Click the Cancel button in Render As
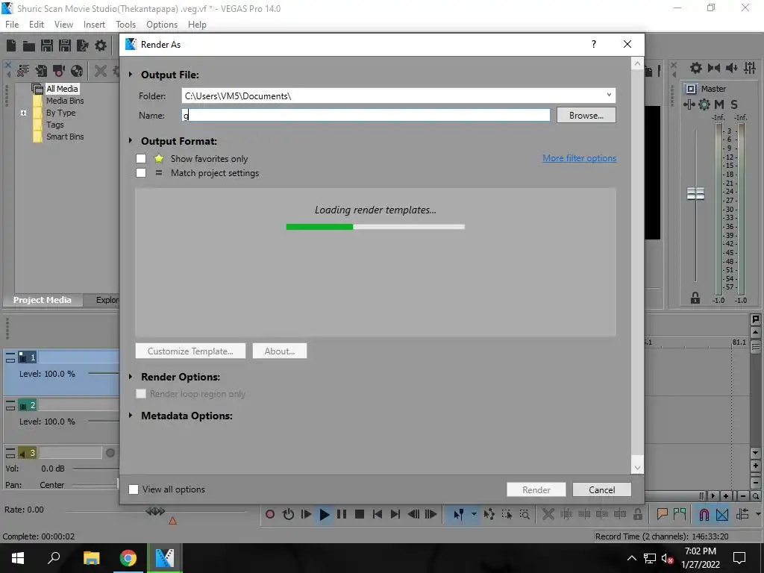The width and height of the screenshot is (764, 573). [602, 489]
